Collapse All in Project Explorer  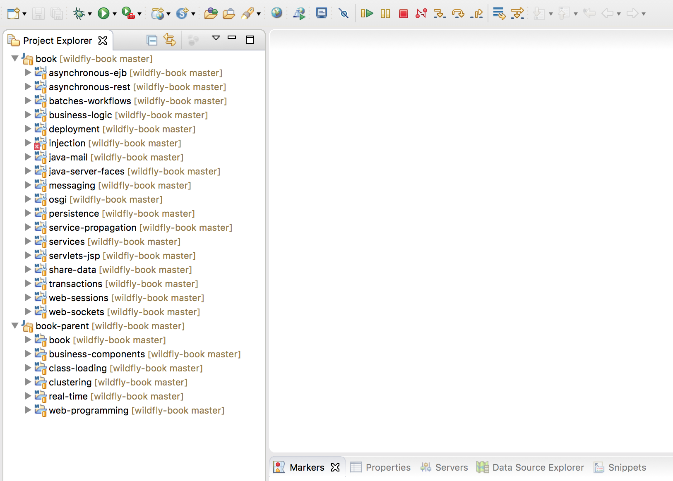point(152,40)
